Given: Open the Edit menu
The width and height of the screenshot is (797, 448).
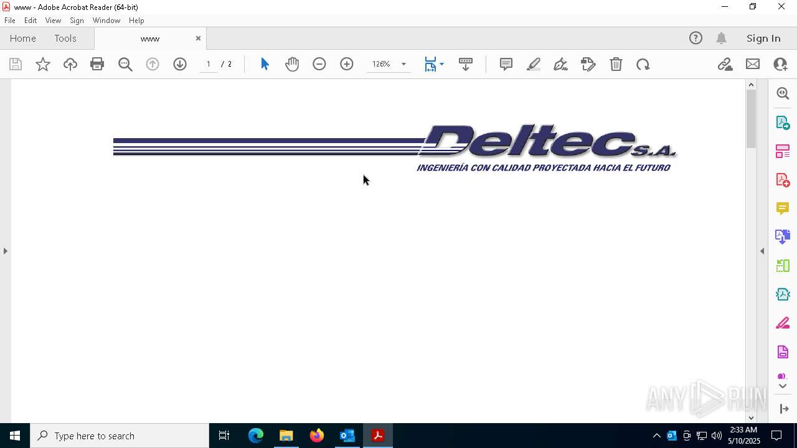Looking at the screenshot, I should coord(31,20).
